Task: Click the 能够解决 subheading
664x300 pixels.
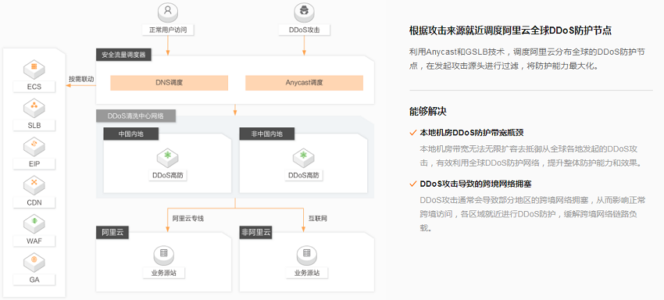Action: tap(428, 112)
